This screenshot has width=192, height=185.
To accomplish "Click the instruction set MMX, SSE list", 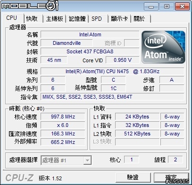I will [112, 97].
